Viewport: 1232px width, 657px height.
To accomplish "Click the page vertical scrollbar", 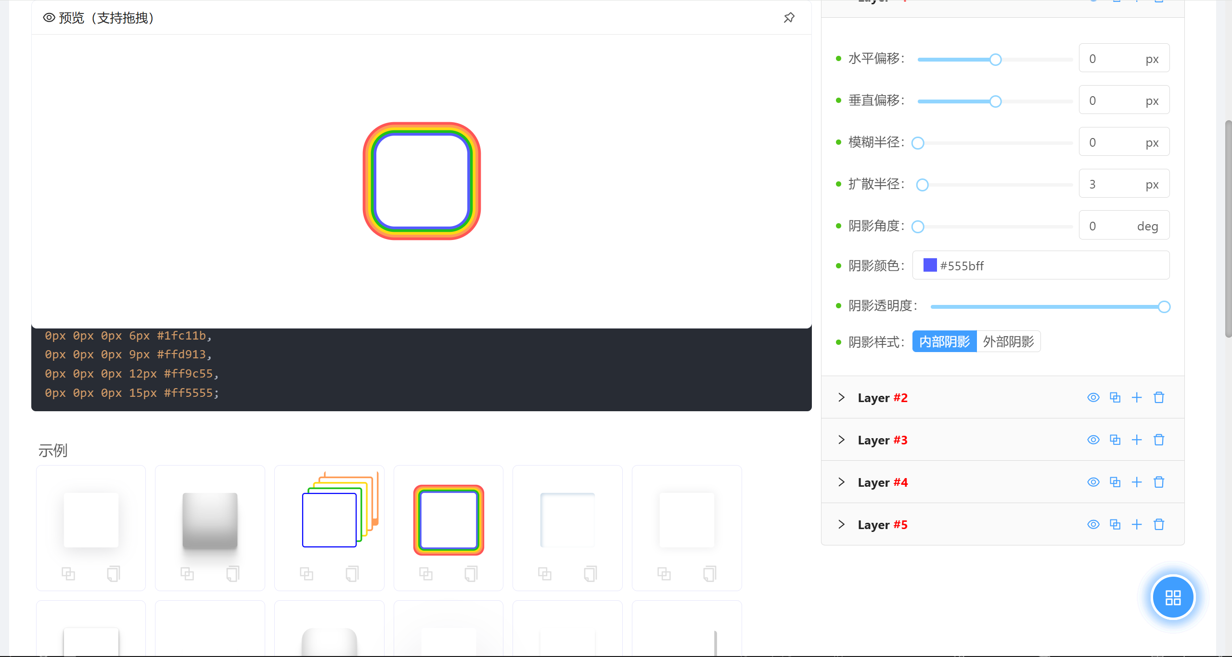I will coord(1228,229).
